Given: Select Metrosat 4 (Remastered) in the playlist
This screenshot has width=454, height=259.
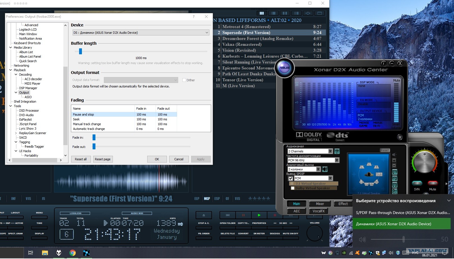Looking at the screenshot, I should click(x=269, y=27).
